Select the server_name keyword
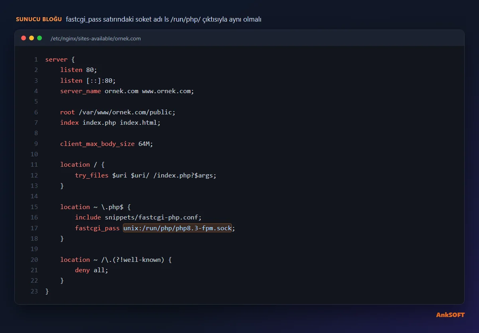479x333 pixels. coord(81,91)
